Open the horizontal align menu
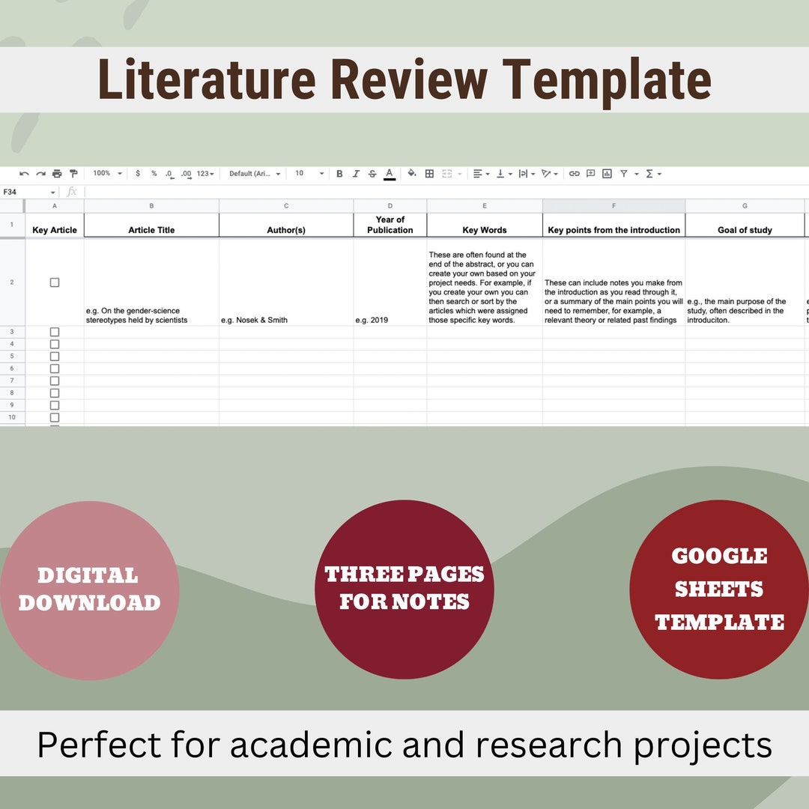This screenshot has width=809, height=809. [x=478, y=173]
